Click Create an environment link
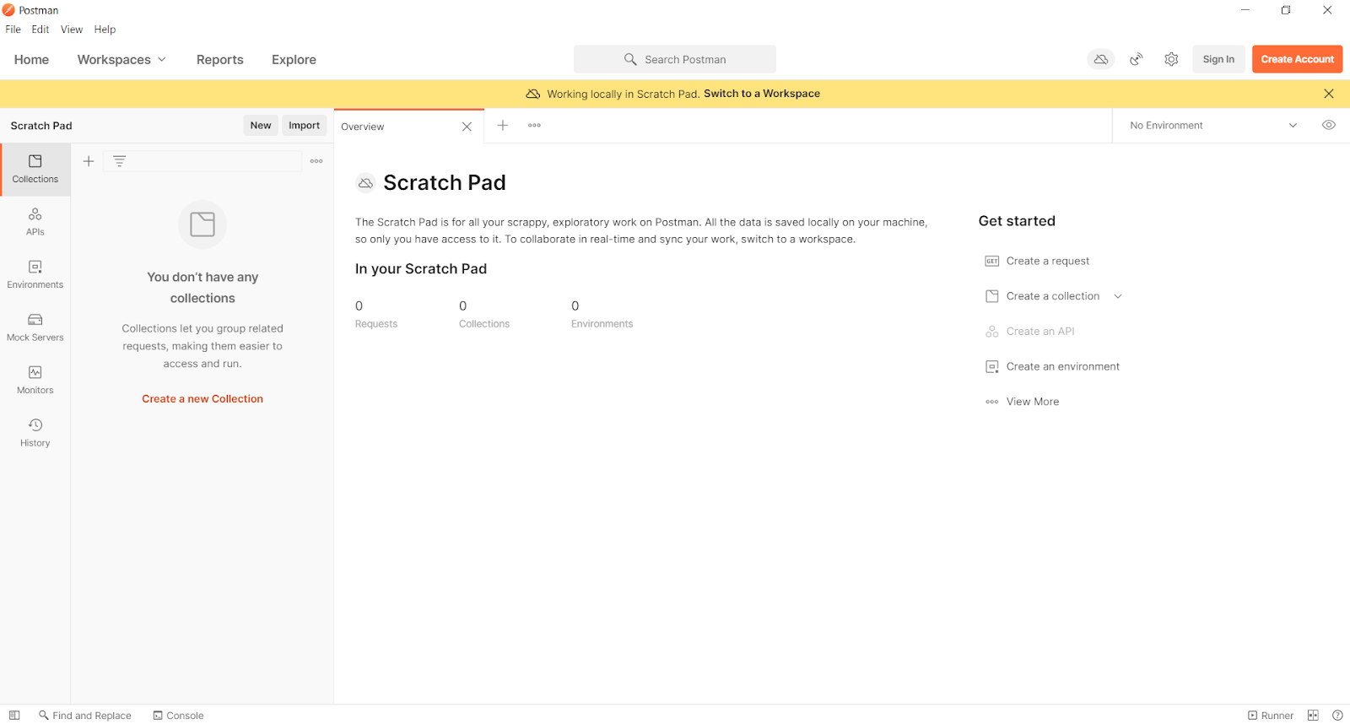The image size is (1350, 724). click(x=1063, y=367)
